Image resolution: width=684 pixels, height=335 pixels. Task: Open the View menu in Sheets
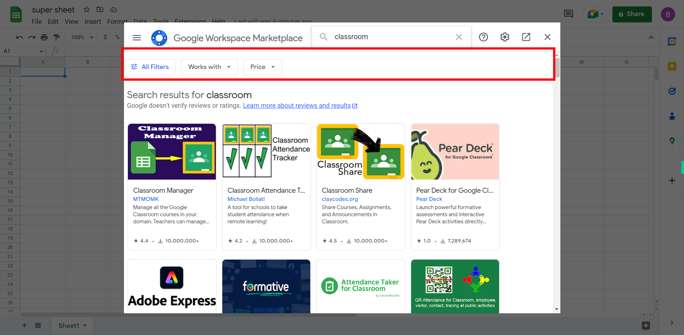72,22
